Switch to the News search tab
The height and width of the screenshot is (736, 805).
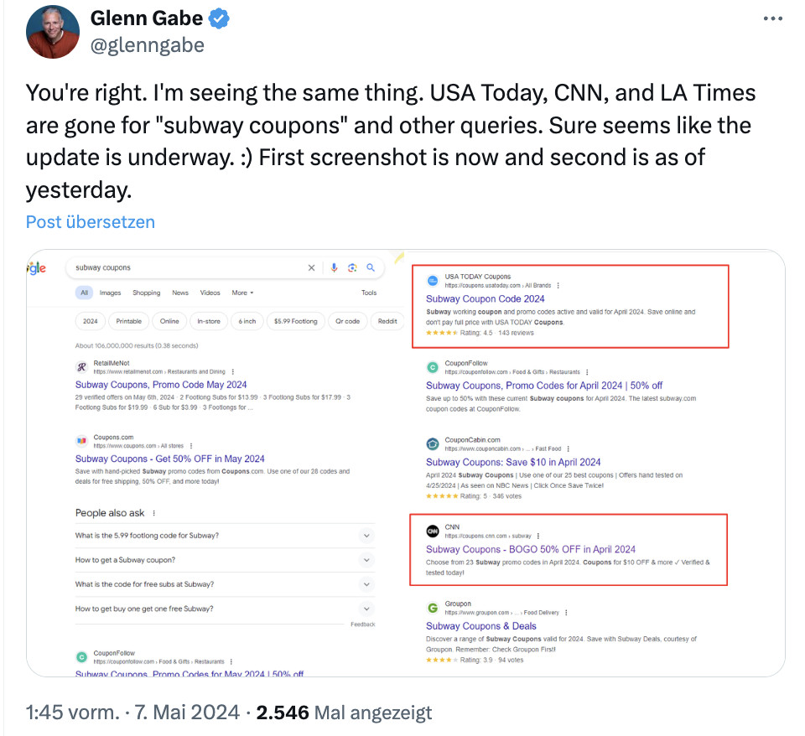pos(179,293)
